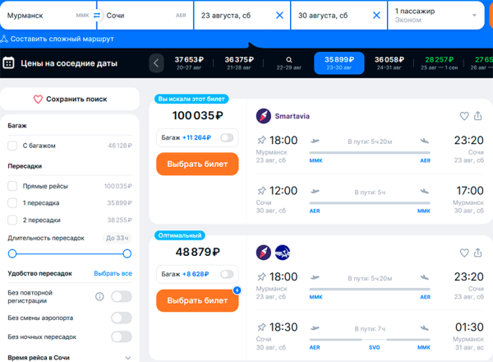Clear the return date 30 августа
Viewport: 493px width, 362px height.
(376, 15)
